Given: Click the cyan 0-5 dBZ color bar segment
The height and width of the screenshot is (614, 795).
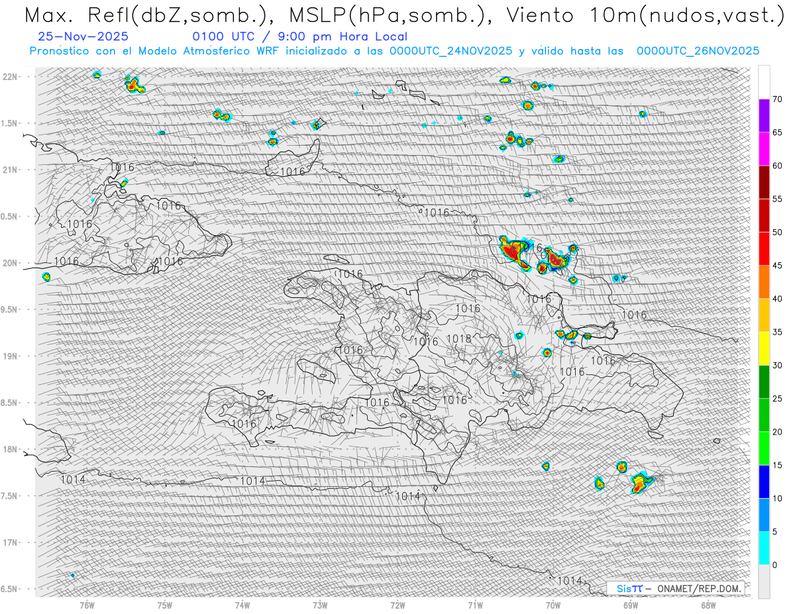Looking at the screenshot, I should pyautogui.click(x=764, y=548).
